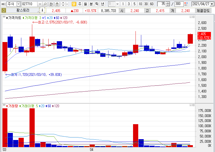This screenshot has width=215, height=152.
Task: Click the high price value 2,415
Action: coord(160,11)
